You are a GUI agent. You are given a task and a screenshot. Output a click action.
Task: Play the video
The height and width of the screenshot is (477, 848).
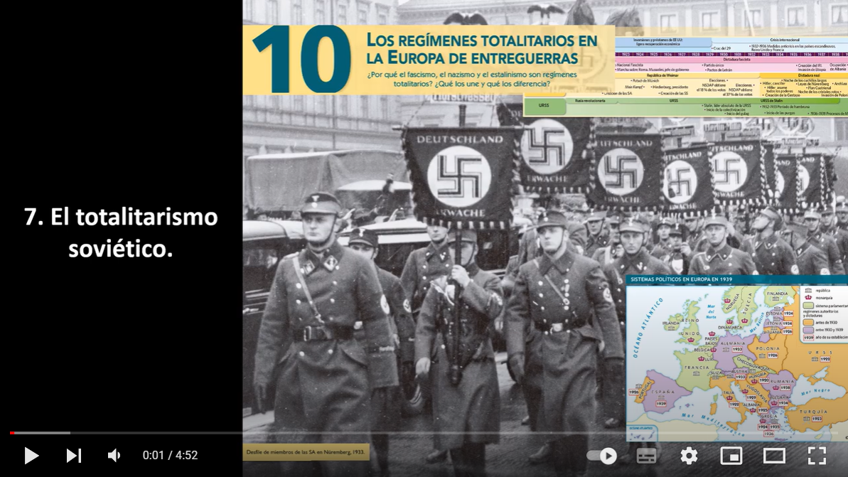[x=31, y=456]
